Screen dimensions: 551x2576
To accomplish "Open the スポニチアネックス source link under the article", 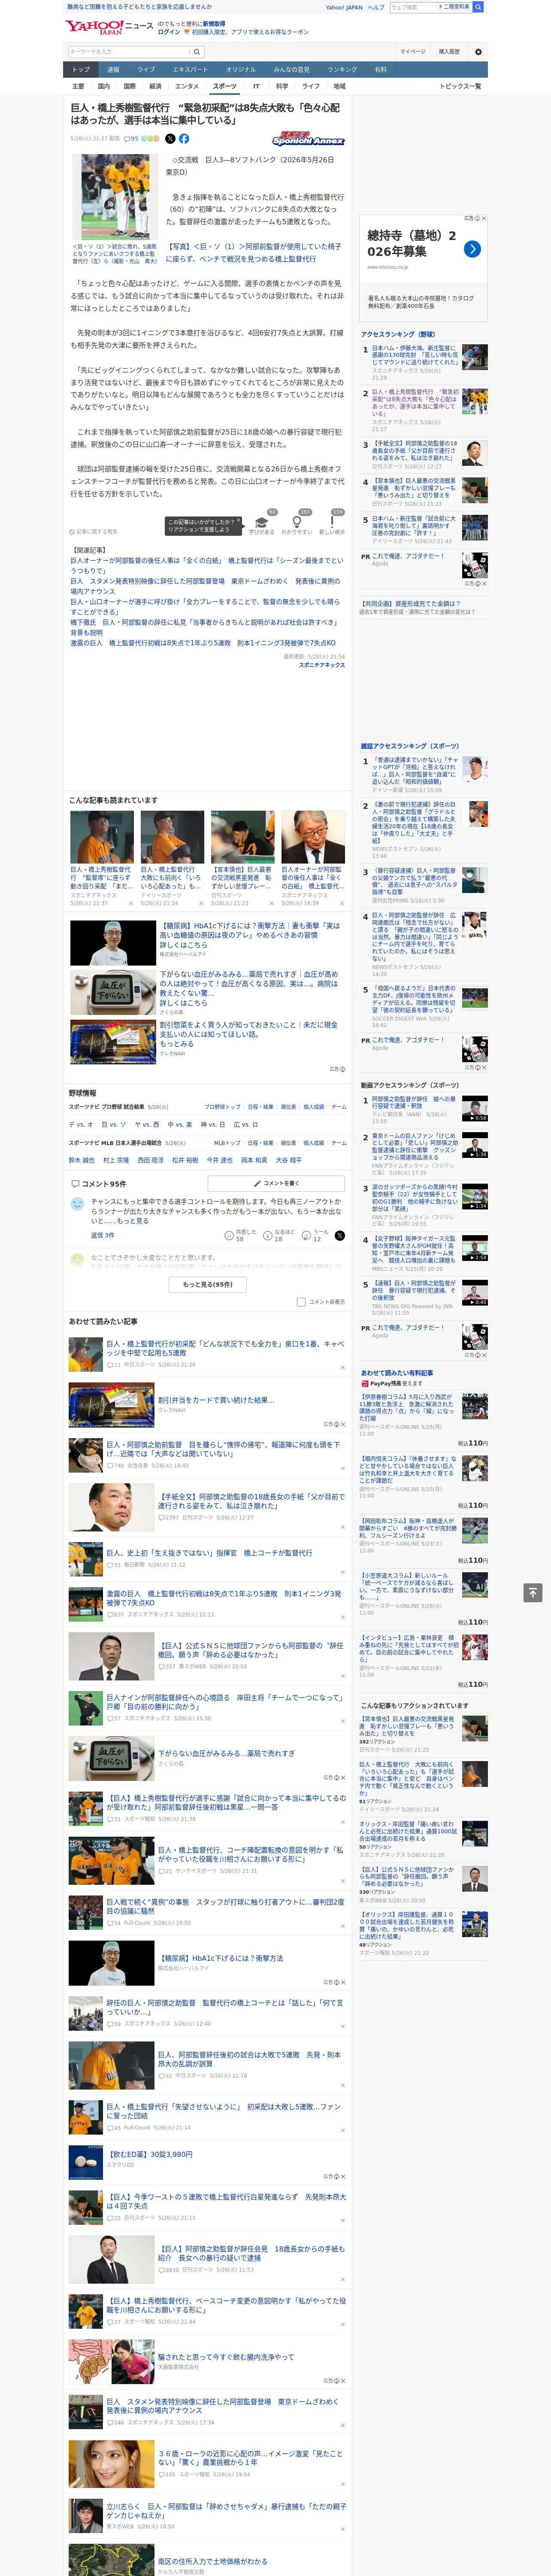I will pyautogui.click(x=322, y=664).
